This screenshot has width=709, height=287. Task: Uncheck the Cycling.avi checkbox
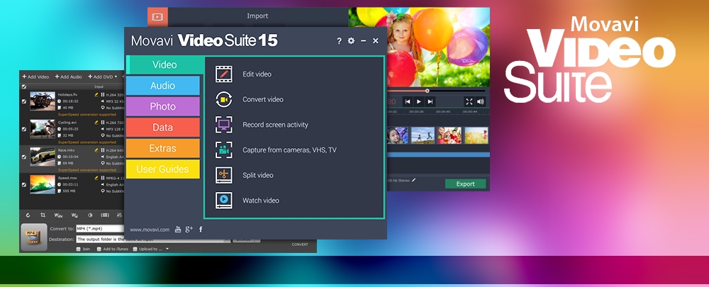point(24,129)
